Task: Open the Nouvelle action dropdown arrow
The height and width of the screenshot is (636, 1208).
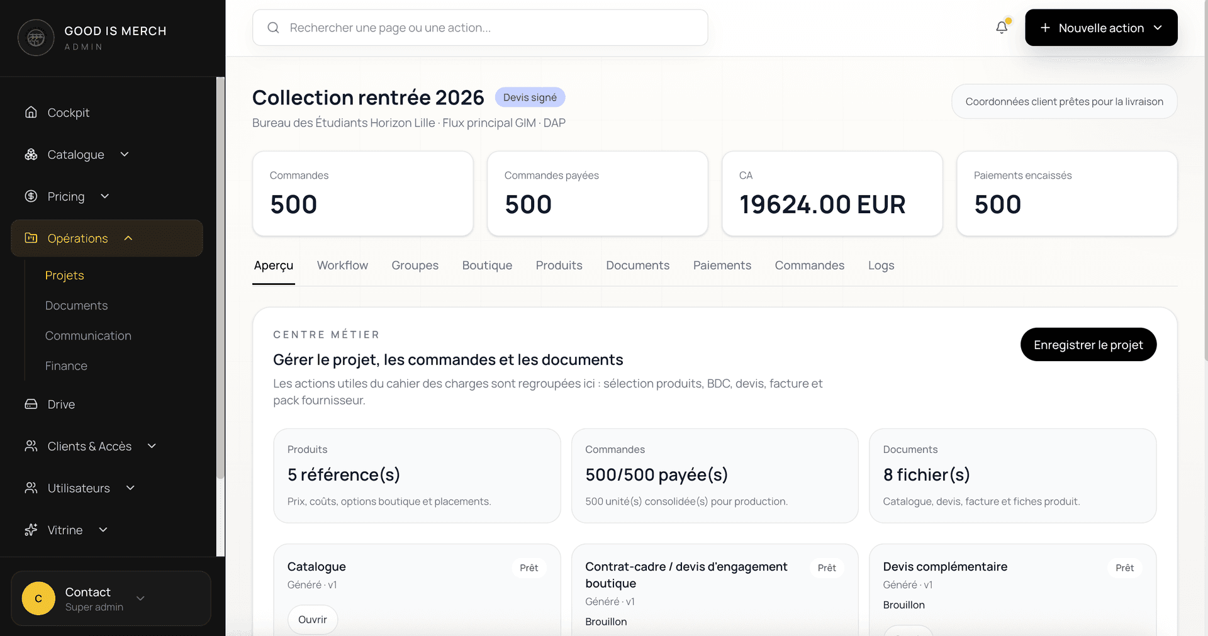Action: point(1158,28)
